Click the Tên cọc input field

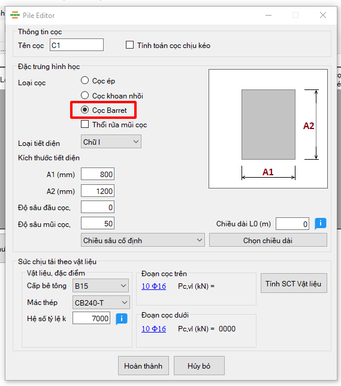point(77,45)
